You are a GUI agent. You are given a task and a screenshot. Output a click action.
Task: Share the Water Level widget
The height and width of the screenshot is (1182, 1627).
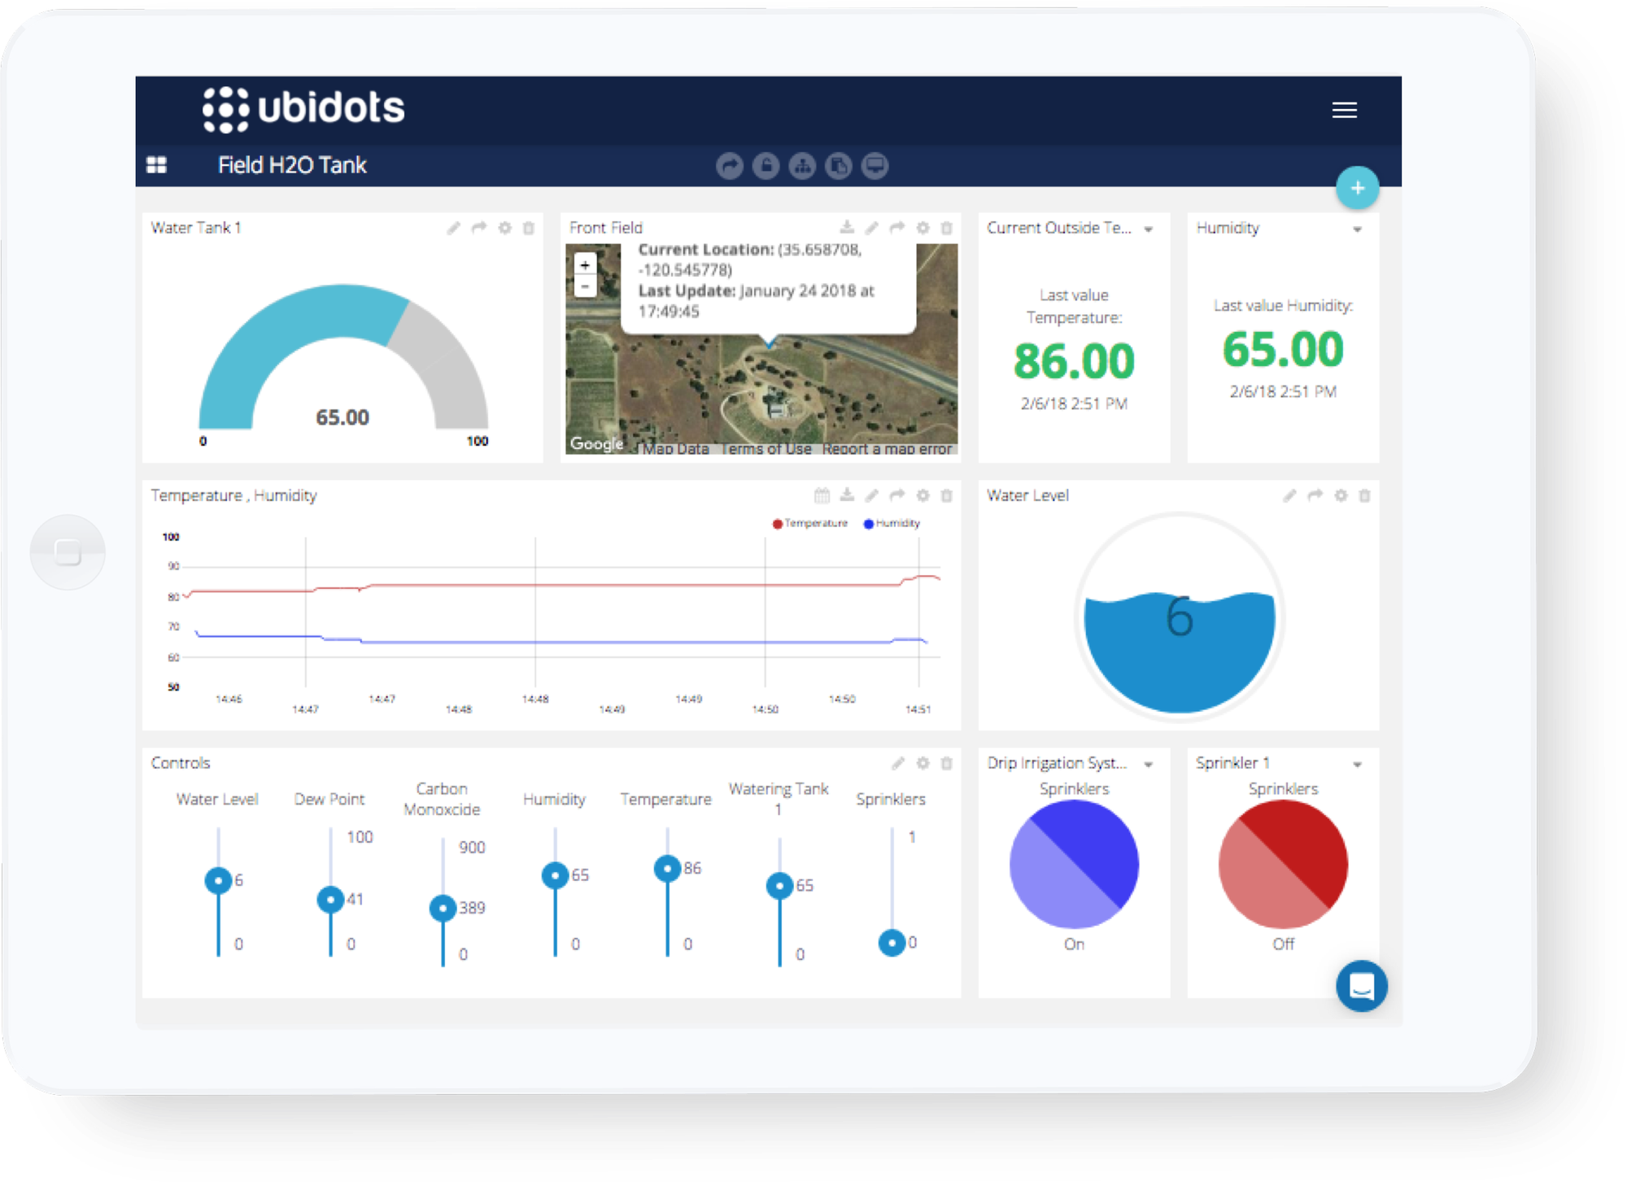point(1315,495)
